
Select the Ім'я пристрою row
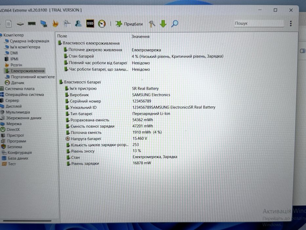coord(112,89)
